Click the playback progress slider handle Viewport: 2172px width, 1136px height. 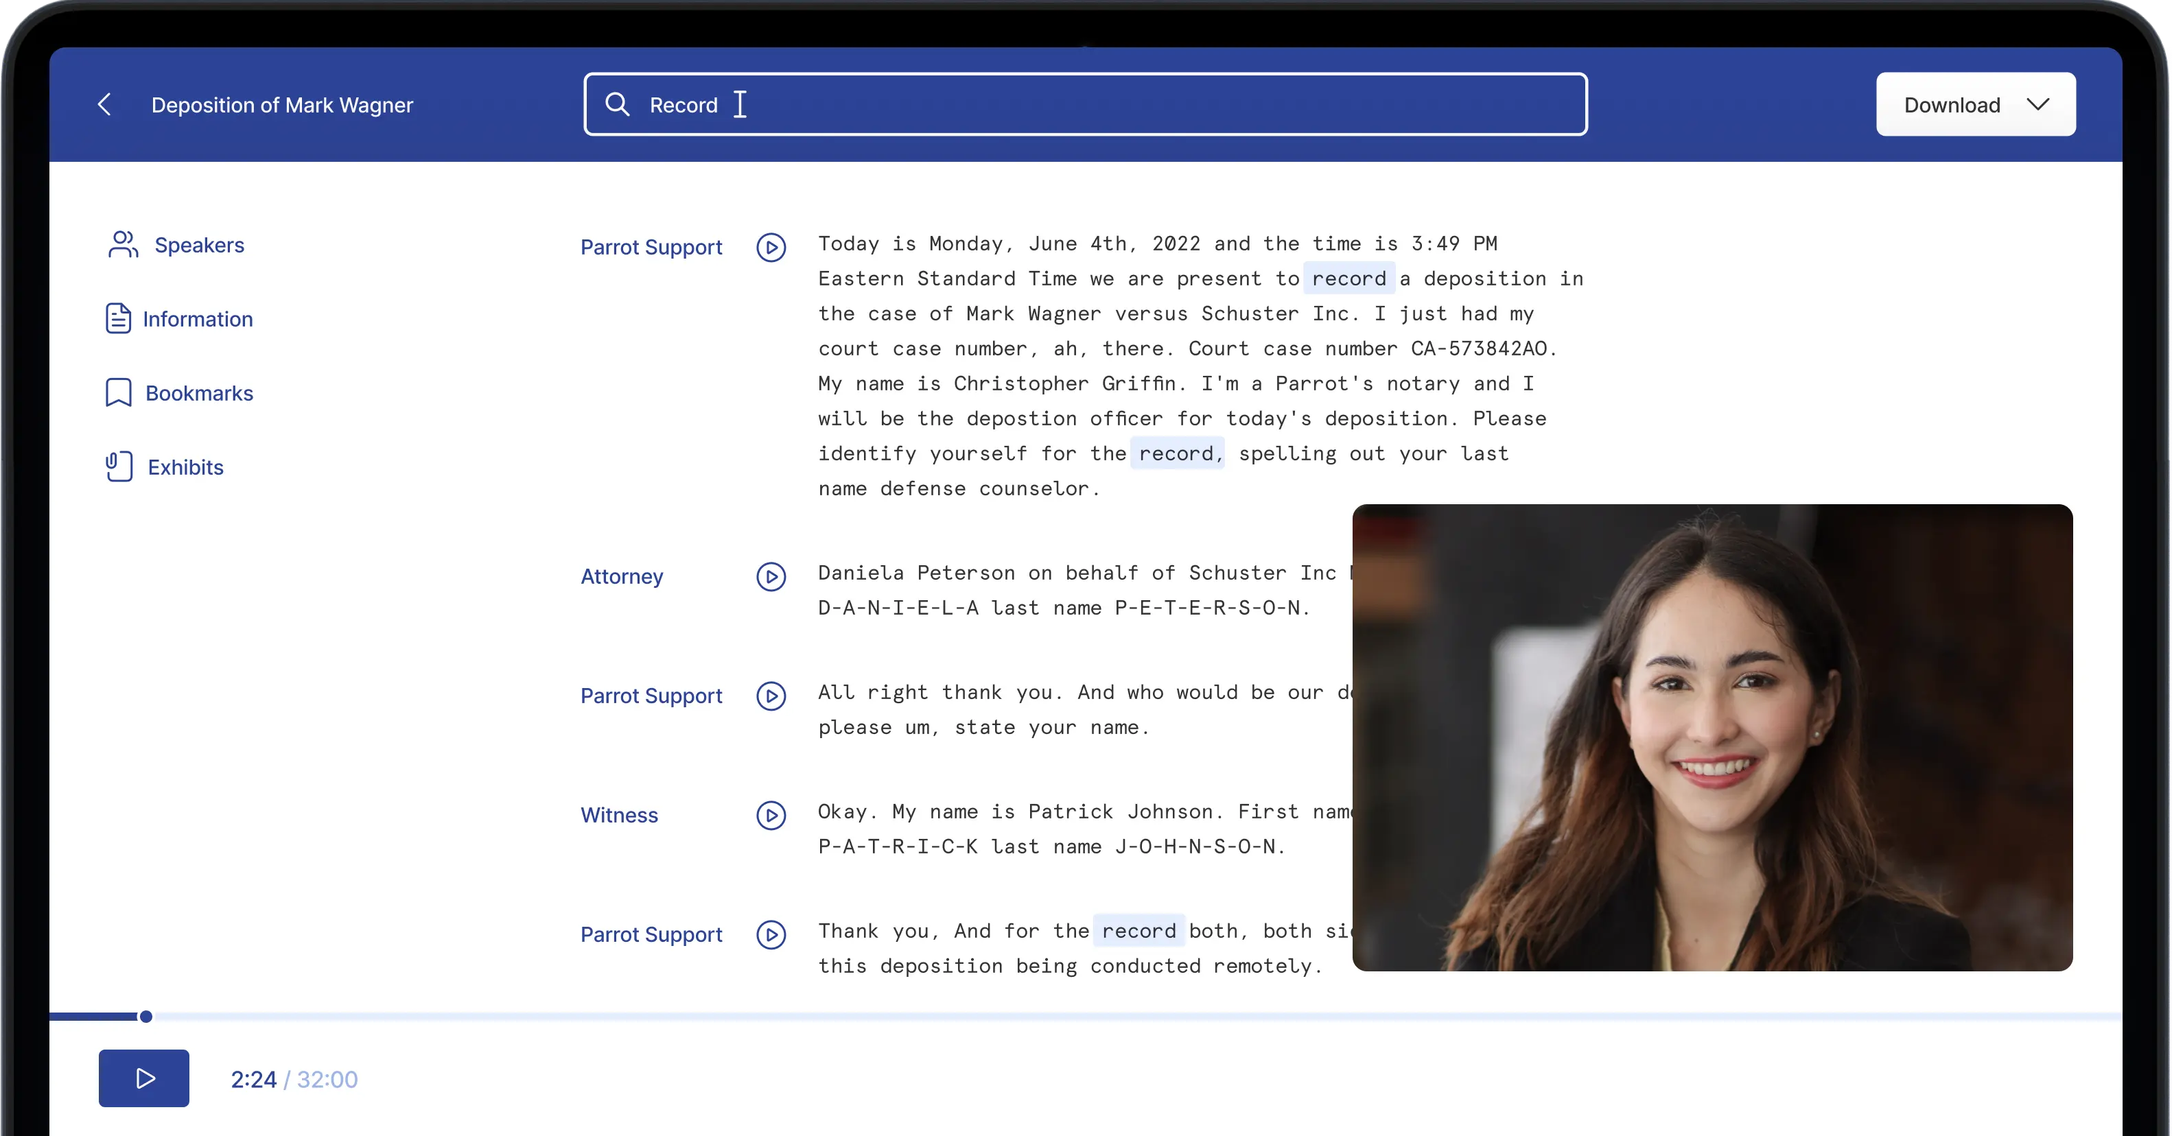click(x=146, y=1017)
